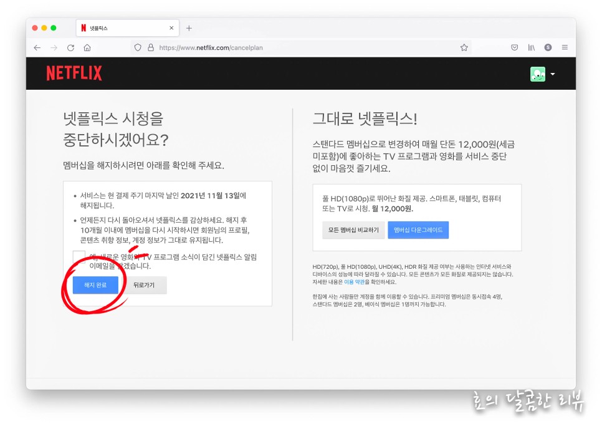Click the red macOS close button
Image resolution: width=602 pixels, height=424 pixels.
click(35, 27)
